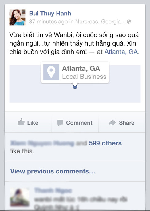Open the Atlanta, GA Local Business card
This screenshot has height=211, width=150.
pyautogui.click(x=75, y=72)
